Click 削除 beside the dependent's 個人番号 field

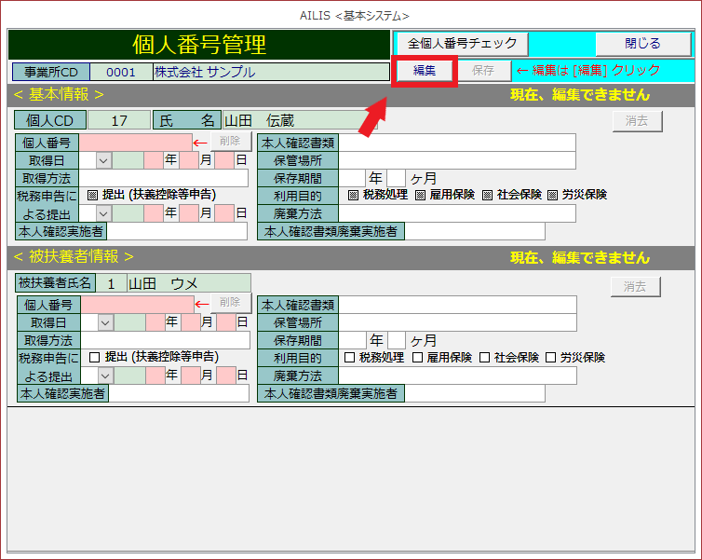[x=229, y=303]
